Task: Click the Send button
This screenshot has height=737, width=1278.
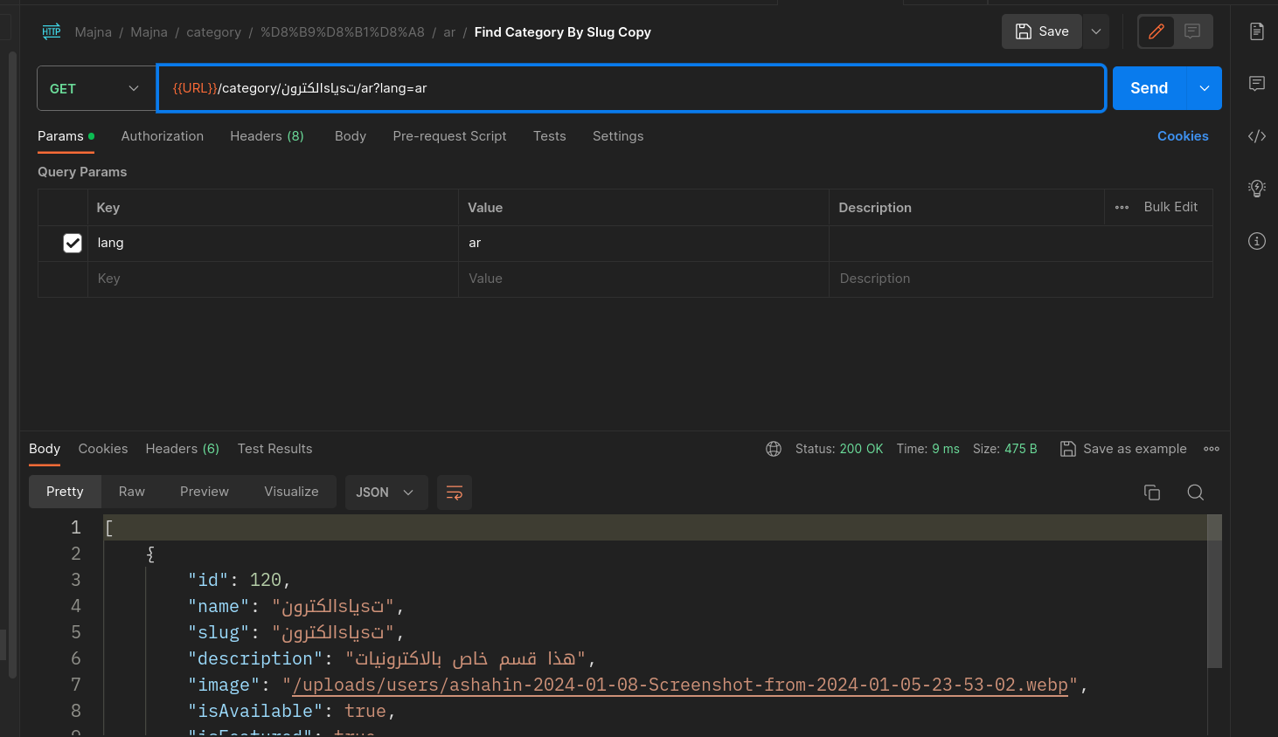Action: pyautogui.click(x=1149, y=88)
